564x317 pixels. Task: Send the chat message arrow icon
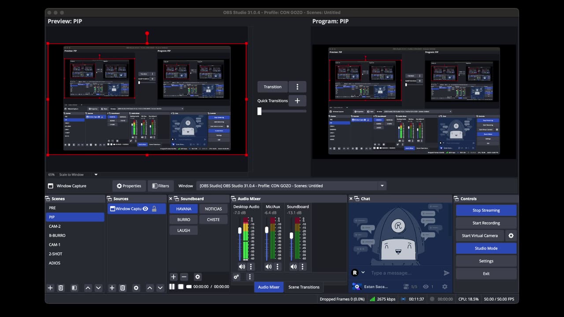pyautogui.click(x=446, y=273)
